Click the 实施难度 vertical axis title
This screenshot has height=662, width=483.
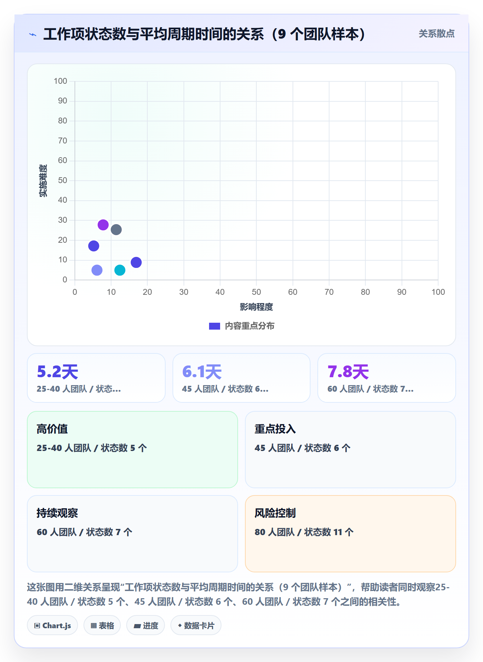[x=43, y=181]
